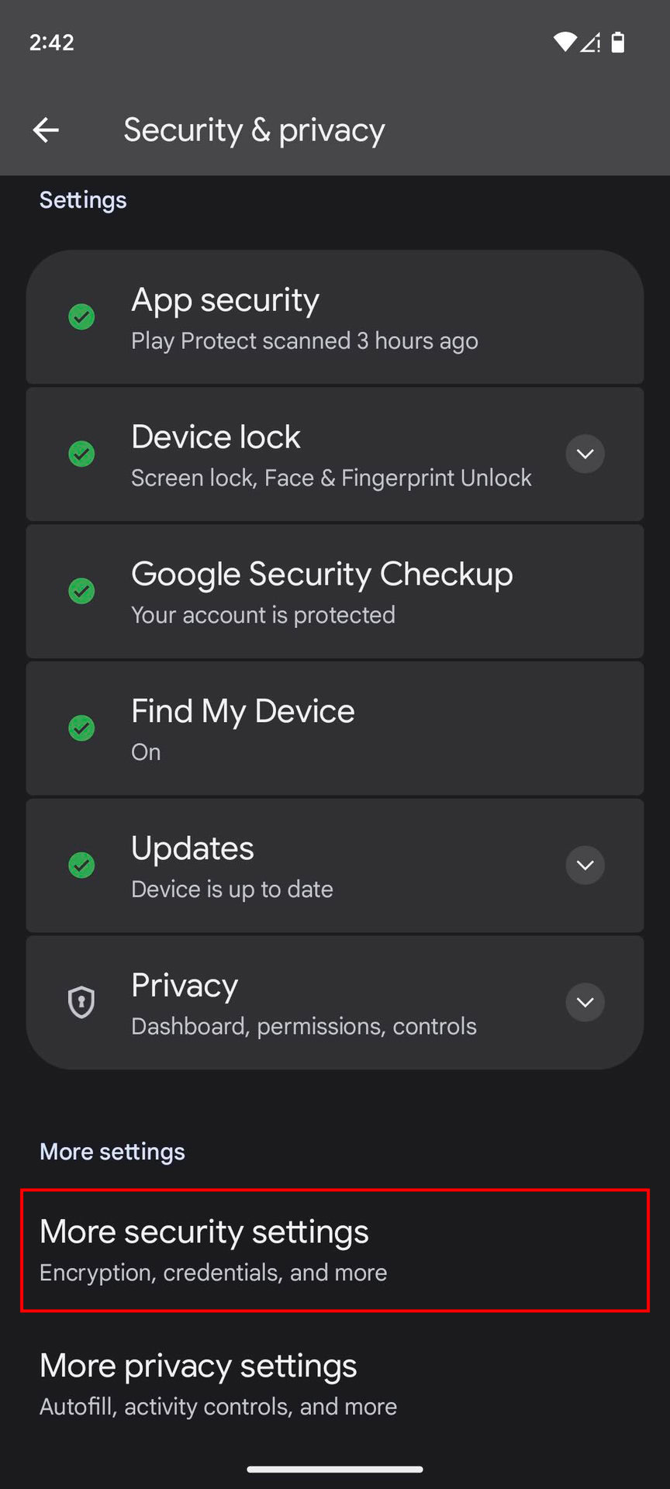Tap the Privacy title text
Image resolution: width=670 pixels, height=1489 pixels.
tap(185, 986)
